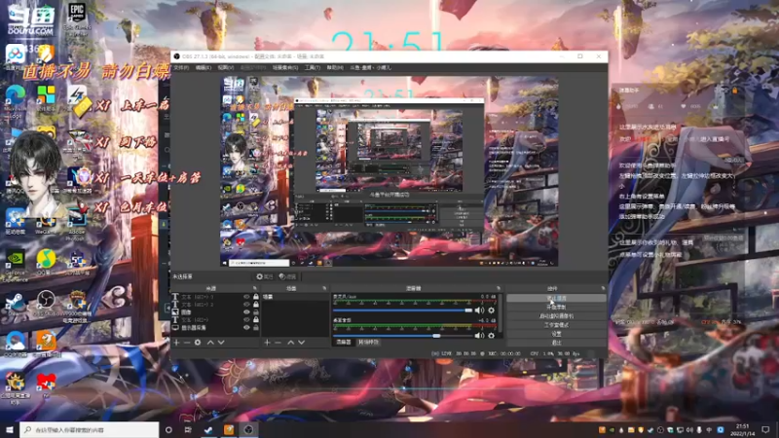Switch to the 转场特效 tab
The height and width of the screenshot is (438, 779).
[368, 343]
